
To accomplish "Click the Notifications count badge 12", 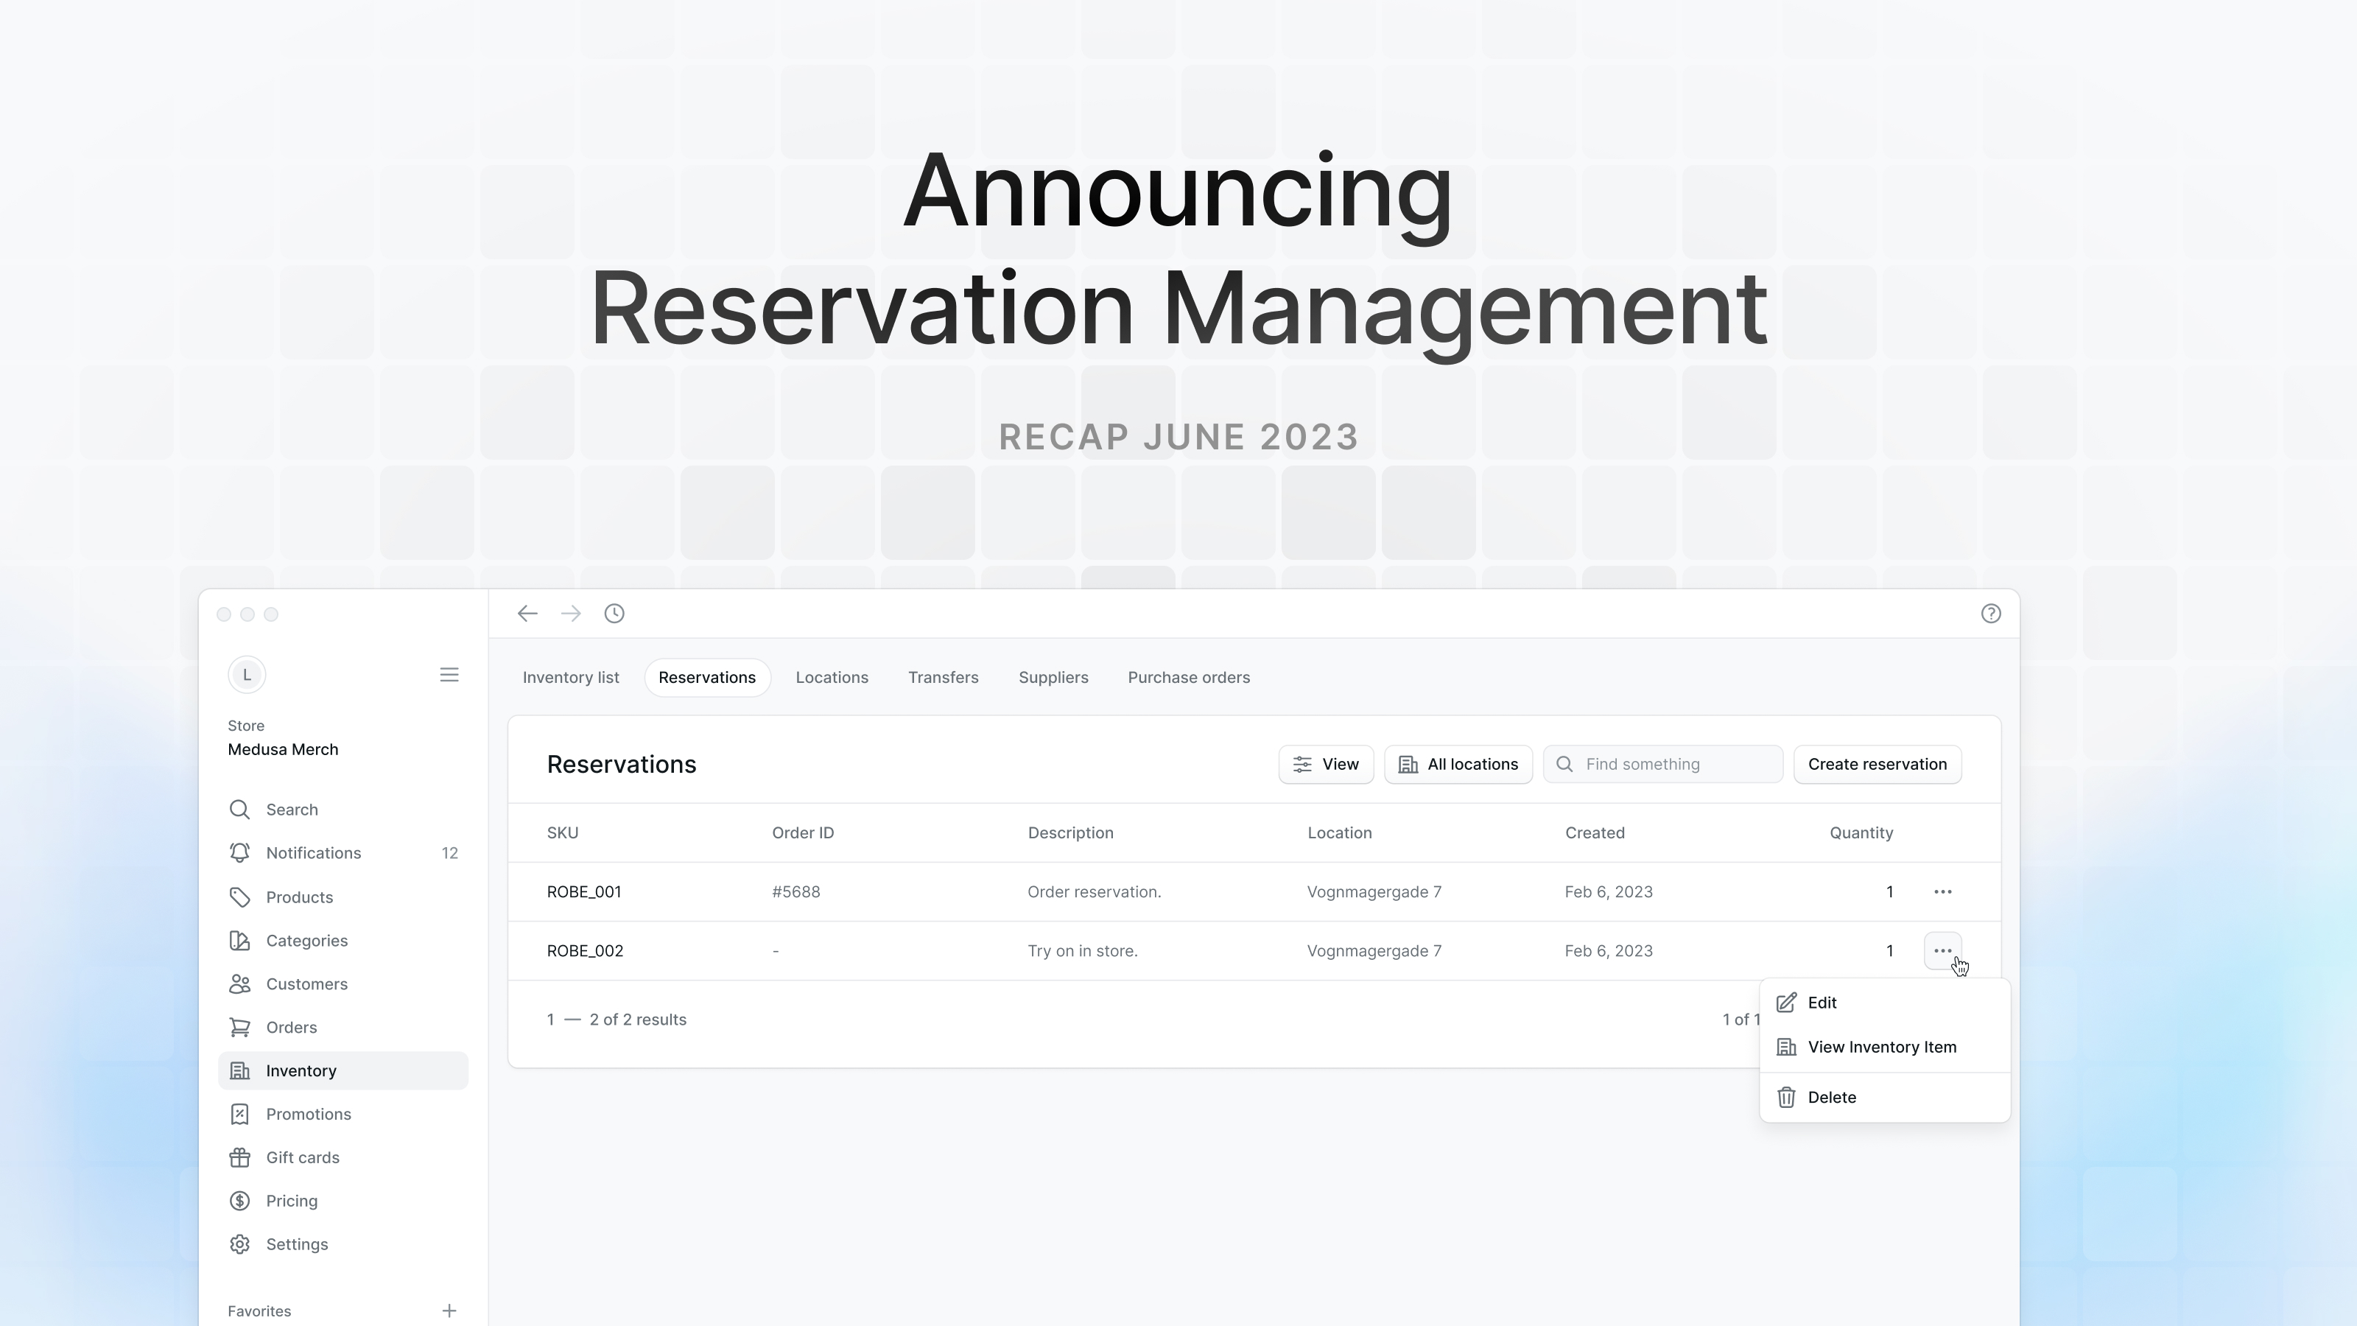I will 449,853.
